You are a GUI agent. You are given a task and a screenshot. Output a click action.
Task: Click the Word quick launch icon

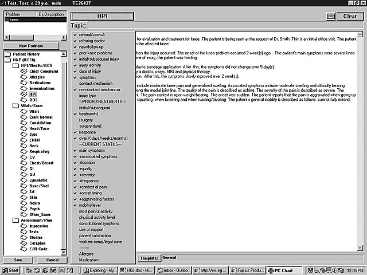coord(53,270)
